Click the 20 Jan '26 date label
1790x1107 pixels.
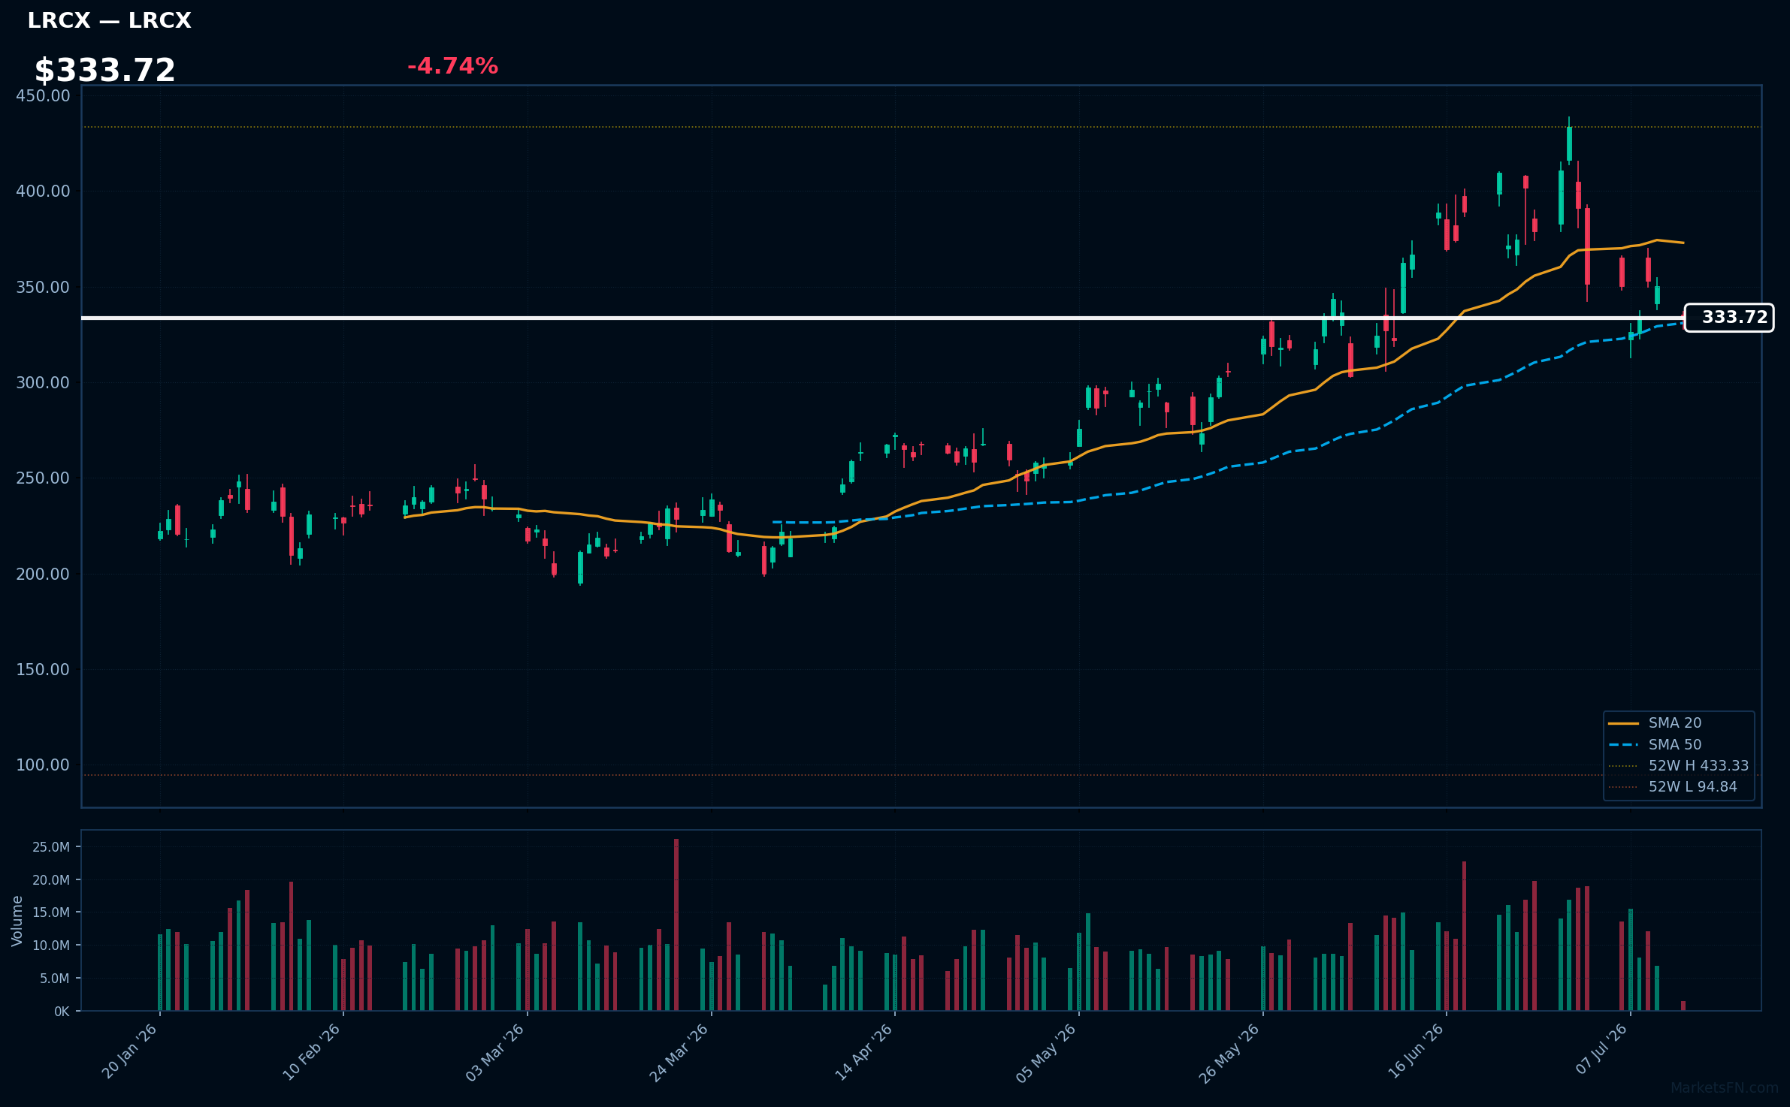[x=129, y=1051]
